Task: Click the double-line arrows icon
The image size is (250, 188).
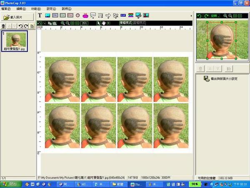Action: (100, 15)
